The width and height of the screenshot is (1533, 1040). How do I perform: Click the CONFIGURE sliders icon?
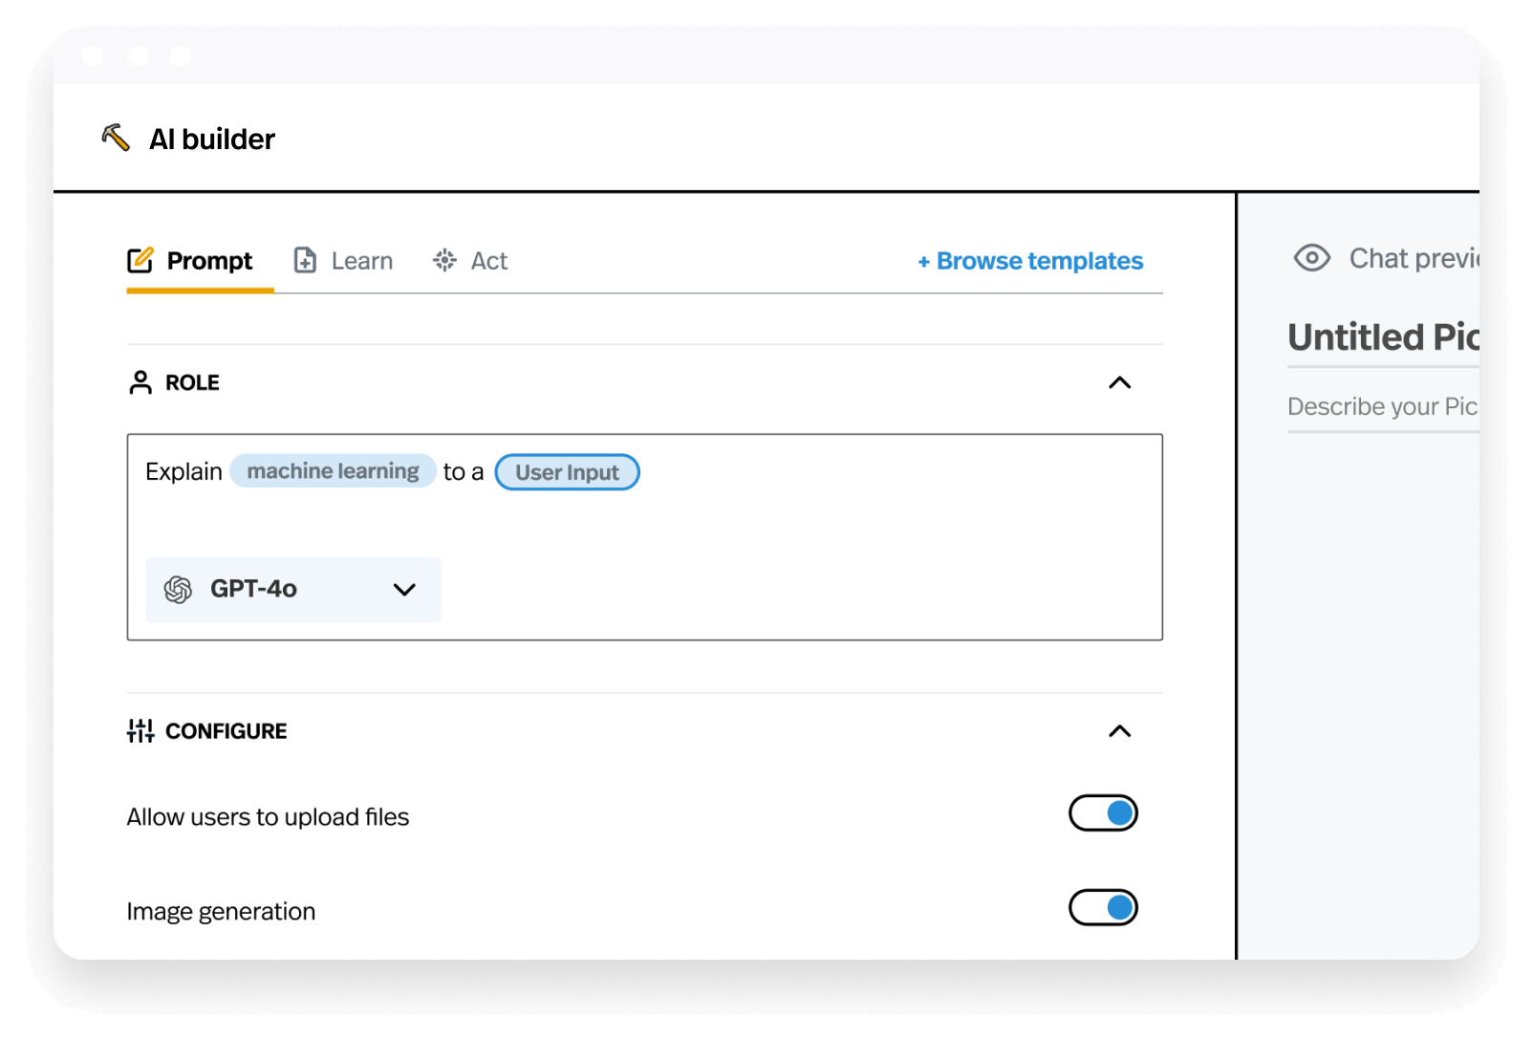point(140,731)
